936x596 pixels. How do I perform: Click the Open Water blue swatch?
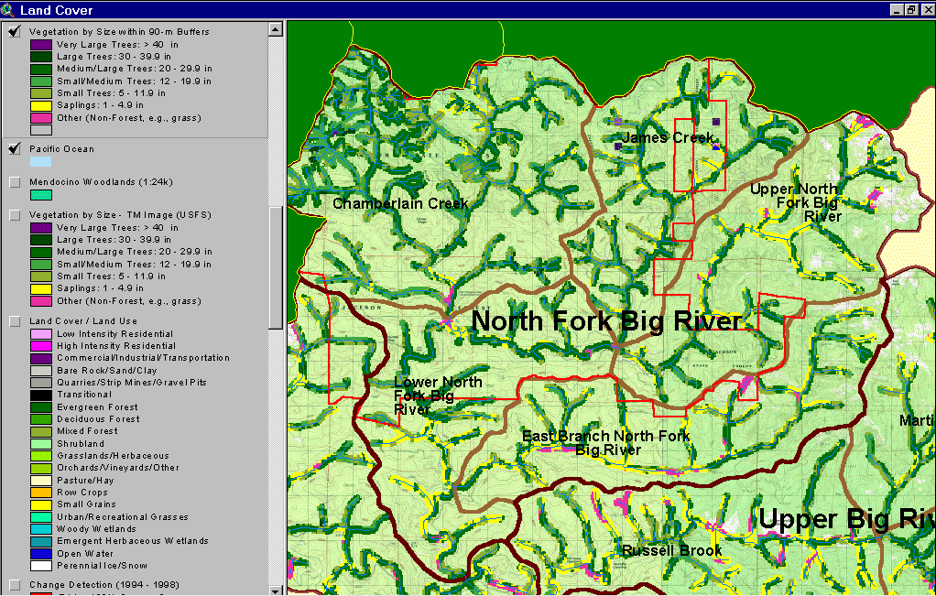tap(41, 554)
